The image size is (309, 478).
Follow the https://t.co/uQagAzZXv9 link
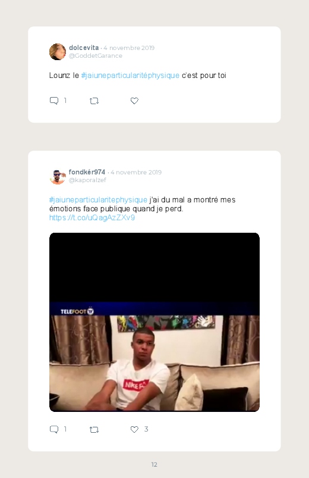coord(92,218)
